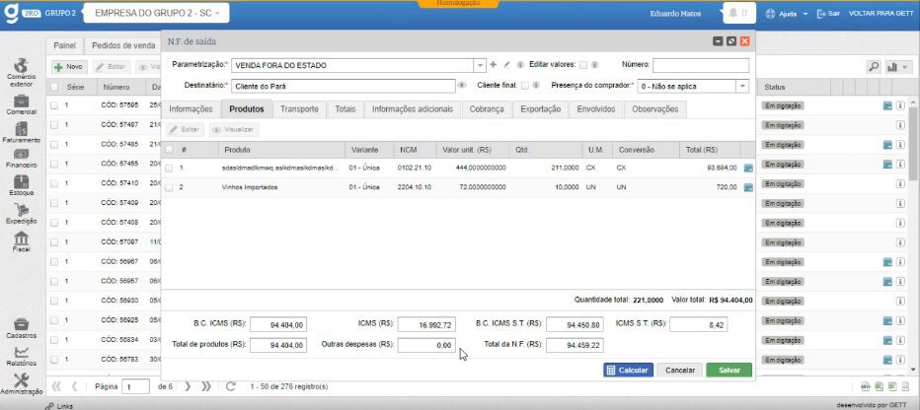This screenshot has height=410, width=920.
Task: Click the Número input field
Action: [x=701, y=65]
